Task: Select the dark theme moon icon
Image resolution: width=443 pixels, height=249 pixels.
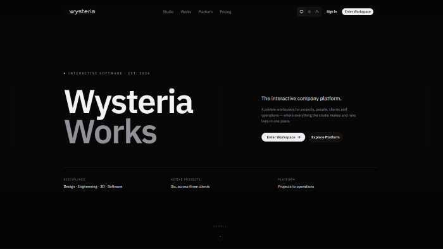Action: (x=317, y=11)
